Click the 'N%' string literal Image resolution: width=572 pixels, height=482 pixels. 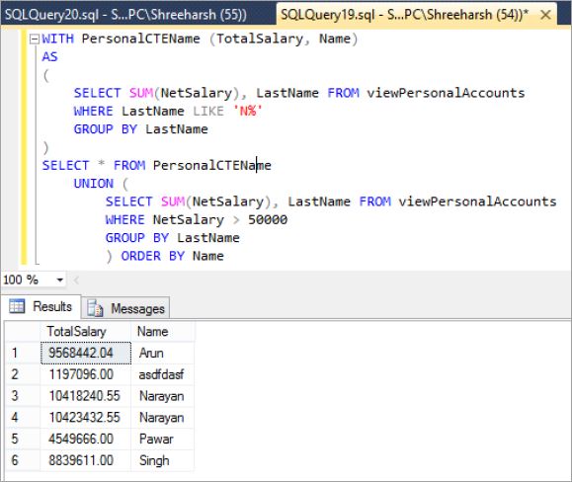point(248,111)
